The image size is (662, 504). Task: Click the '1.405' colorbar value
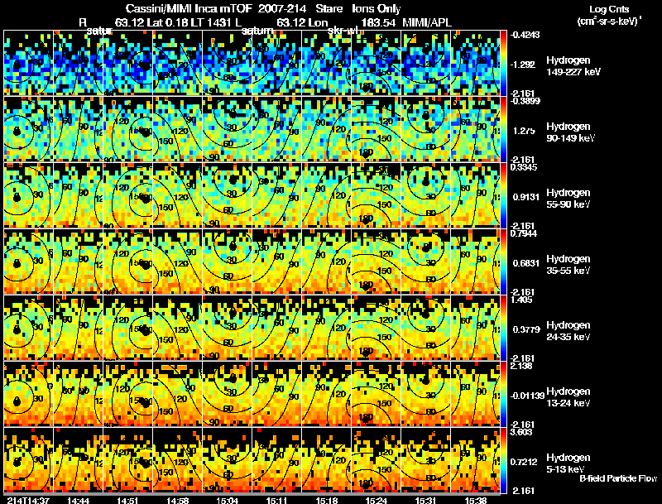pyautogui.click(x=521, y=300)
